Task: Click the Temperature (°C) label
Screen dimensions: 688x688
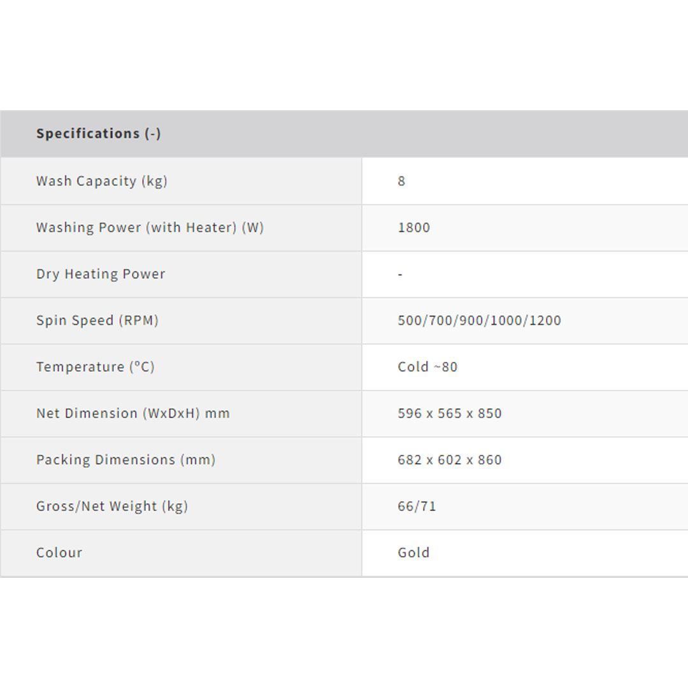Action: [96, 367]
